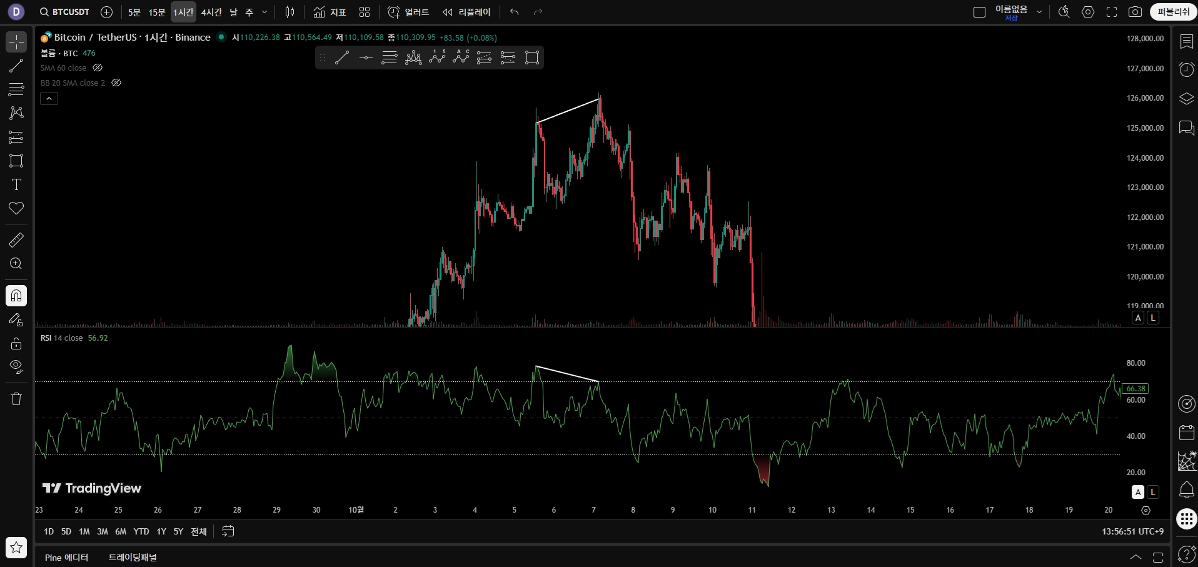Open the ruler measure tool
This screenshot has width=1198, height=567.
(x=16, y=239)
